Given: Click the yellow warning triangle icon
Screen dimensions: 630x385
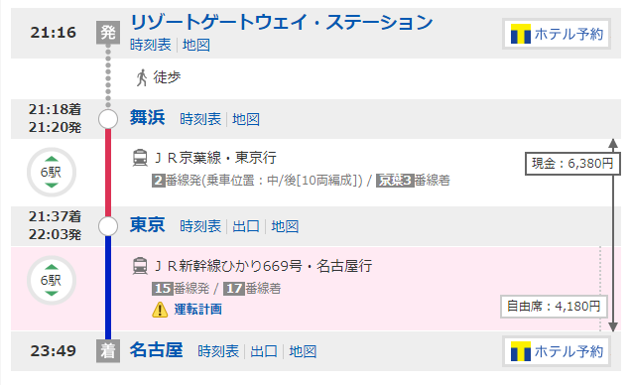Looking at the screenshot, I should coord(160,310).
